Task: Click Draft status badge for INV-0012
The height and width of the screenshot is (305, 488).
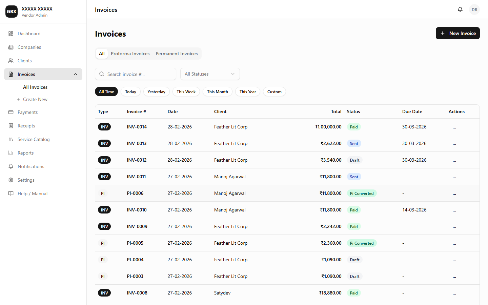Action: click(x=354, y=160)
